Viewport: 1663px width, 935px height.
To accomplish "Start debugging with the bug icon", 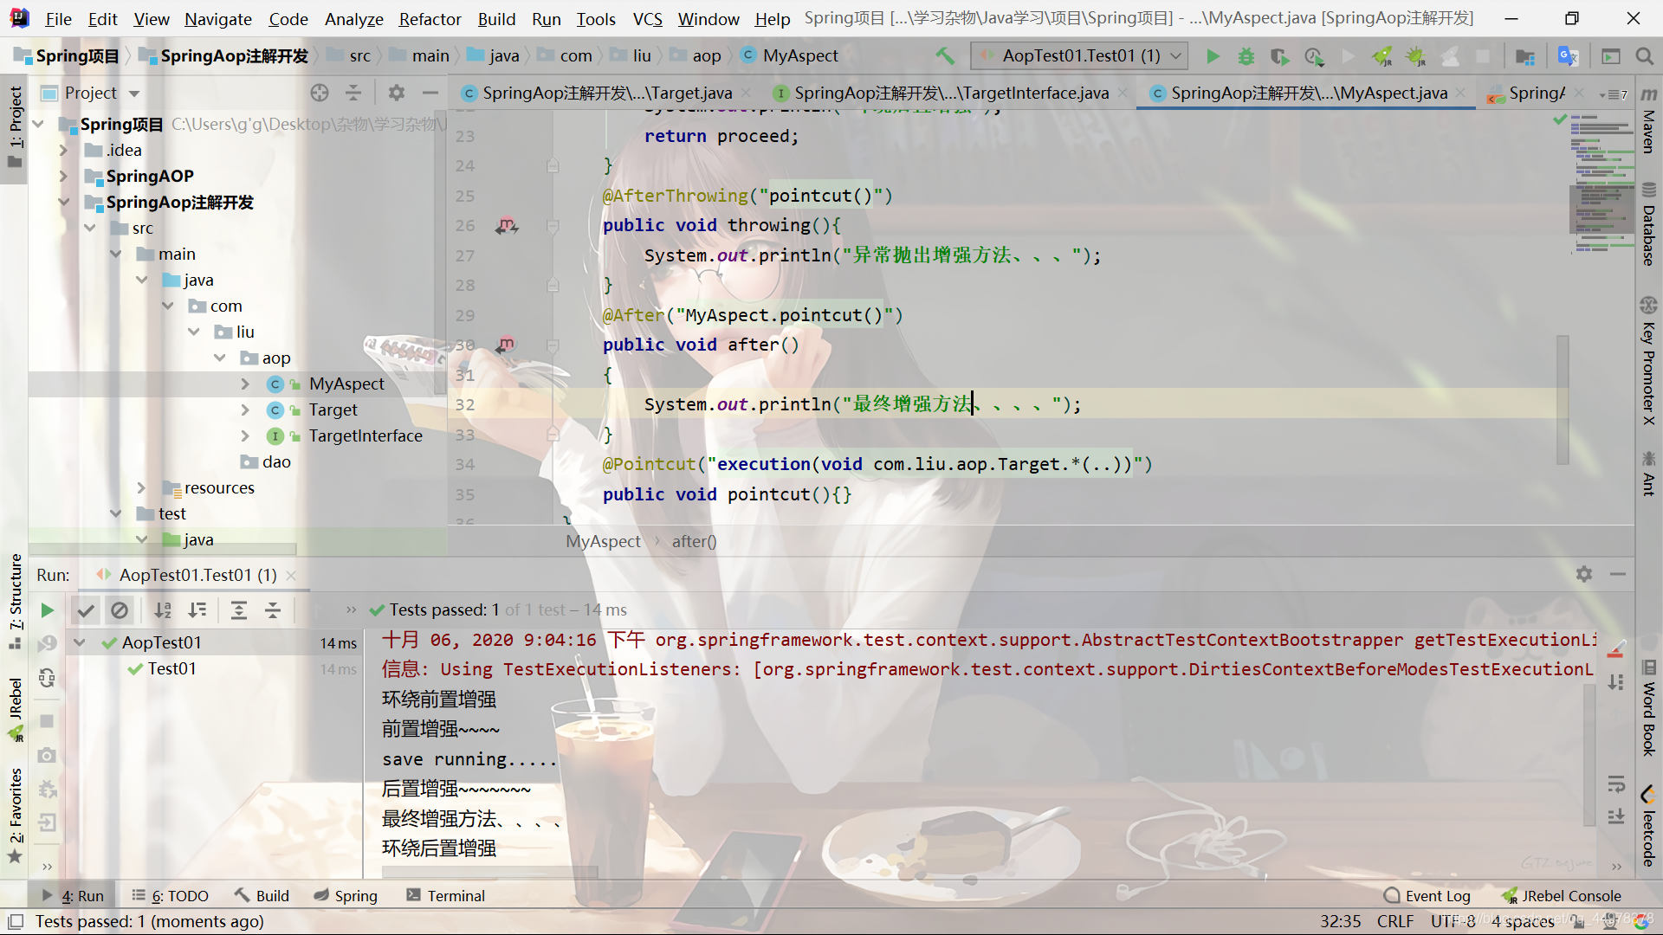I will click(x=1246, y=56).
